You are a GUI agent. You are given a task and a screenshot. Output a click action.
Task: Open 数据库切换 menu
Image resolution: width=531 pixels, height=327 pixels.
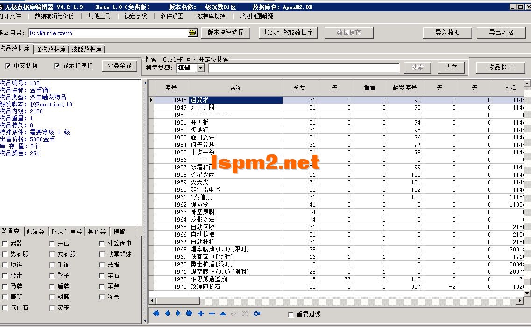pyautogui.click(x=211, y=16)
